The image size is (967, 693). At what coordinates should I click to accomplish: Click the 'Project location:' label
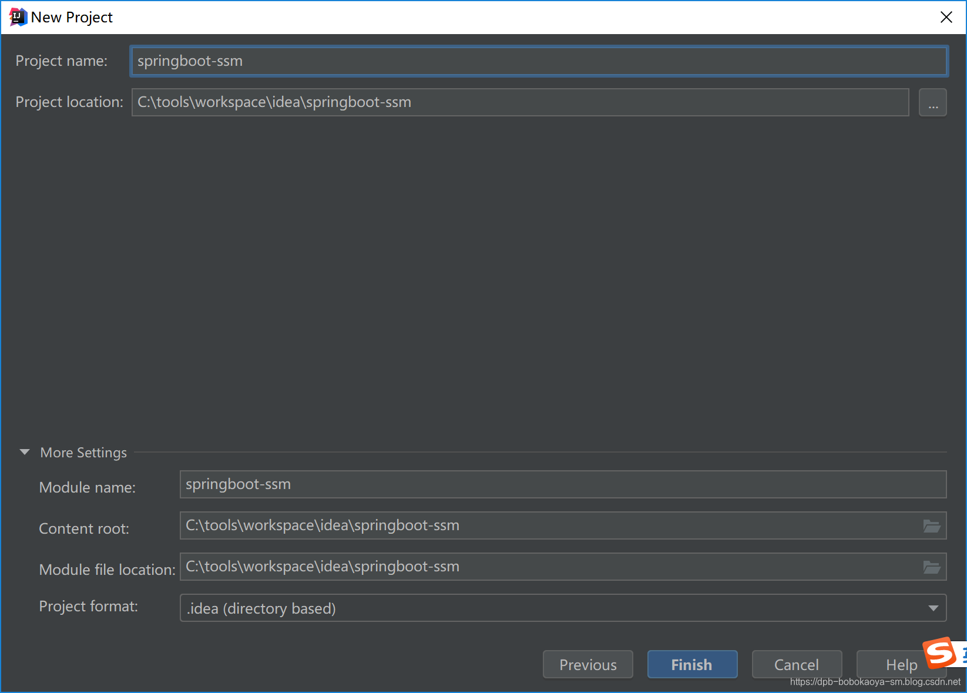point(69,102)
